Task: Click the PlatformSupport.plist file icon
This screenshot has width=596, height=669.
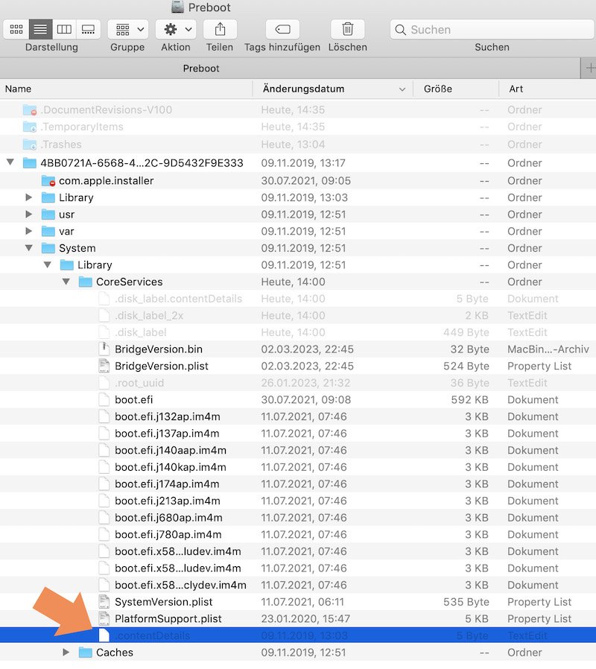Action: tap(104, 618)
